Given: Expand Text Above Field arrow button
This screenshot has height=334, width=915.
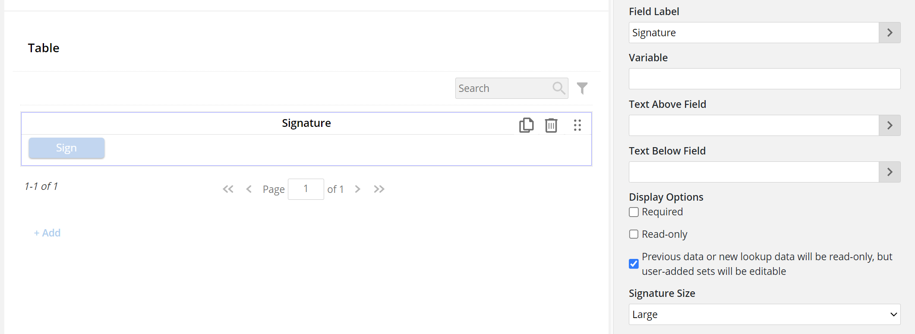Looking at the screenshot, I should coord(890,126).
